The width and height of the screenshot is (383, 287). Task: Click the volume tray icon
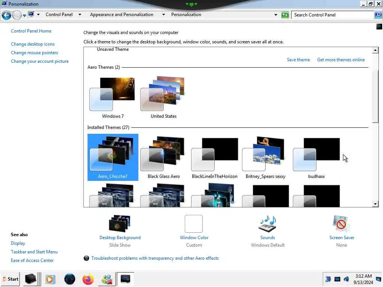pos(346,279)
